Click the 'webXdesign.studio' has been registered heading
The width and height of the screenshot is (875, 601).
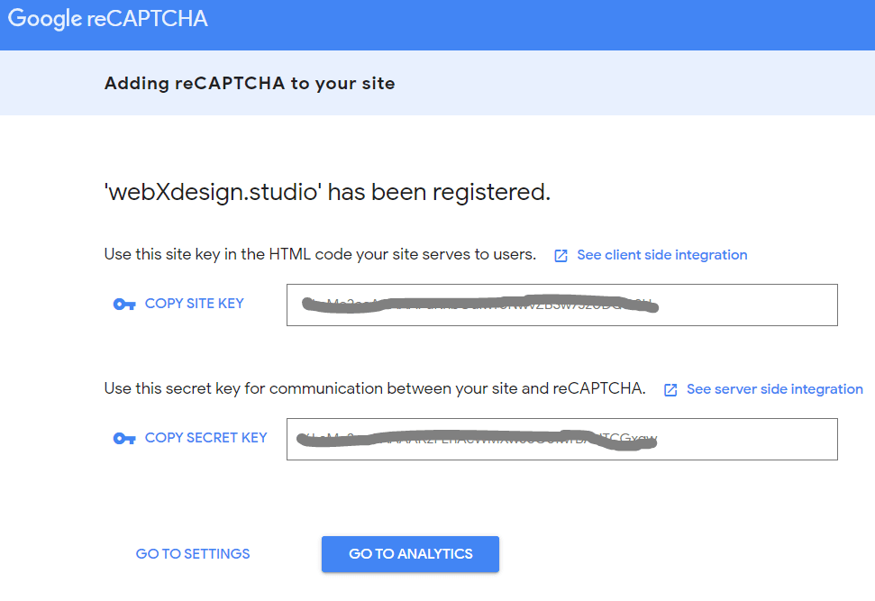pos(328,192)
